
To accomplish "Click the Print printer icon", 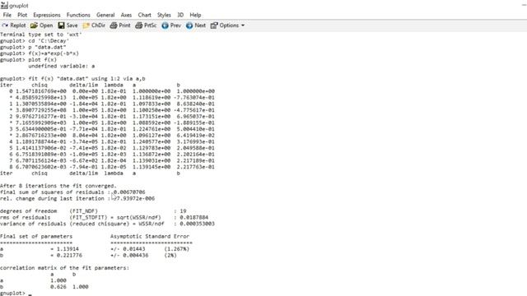I will coord(114,25).
